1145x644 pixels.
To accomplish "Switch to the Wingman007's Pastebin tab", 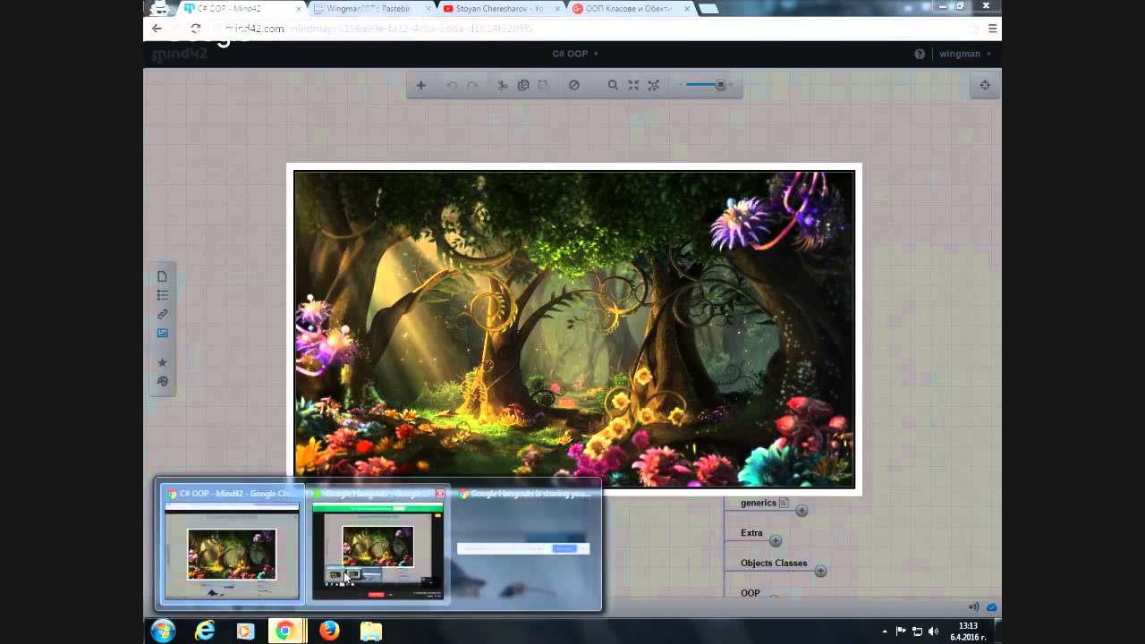I will pyautogui.click(x=372, y=9).
